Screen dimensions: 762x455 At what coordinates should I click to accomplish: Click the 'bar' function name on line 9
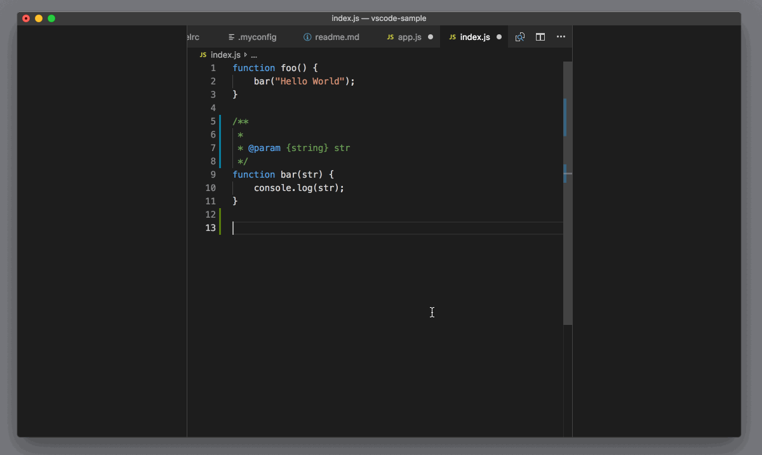tap(289, 175)
